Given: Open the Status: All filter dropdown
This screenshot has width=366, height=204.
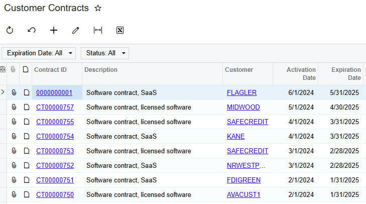Looking at the screenshot, I should [x=105, y=53].
